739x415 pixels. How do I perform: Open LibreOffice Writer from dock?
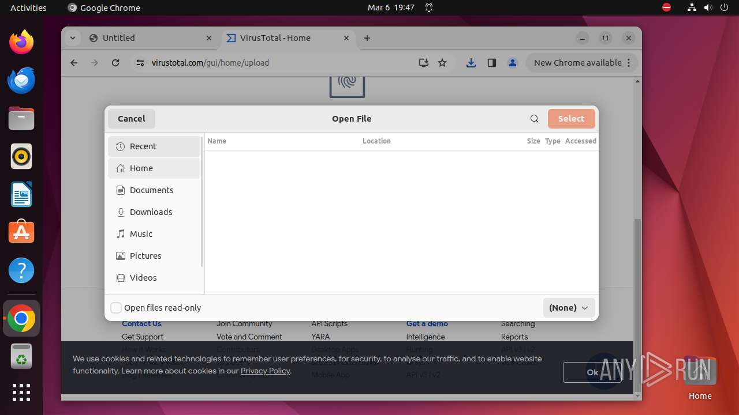click(21, 194)
